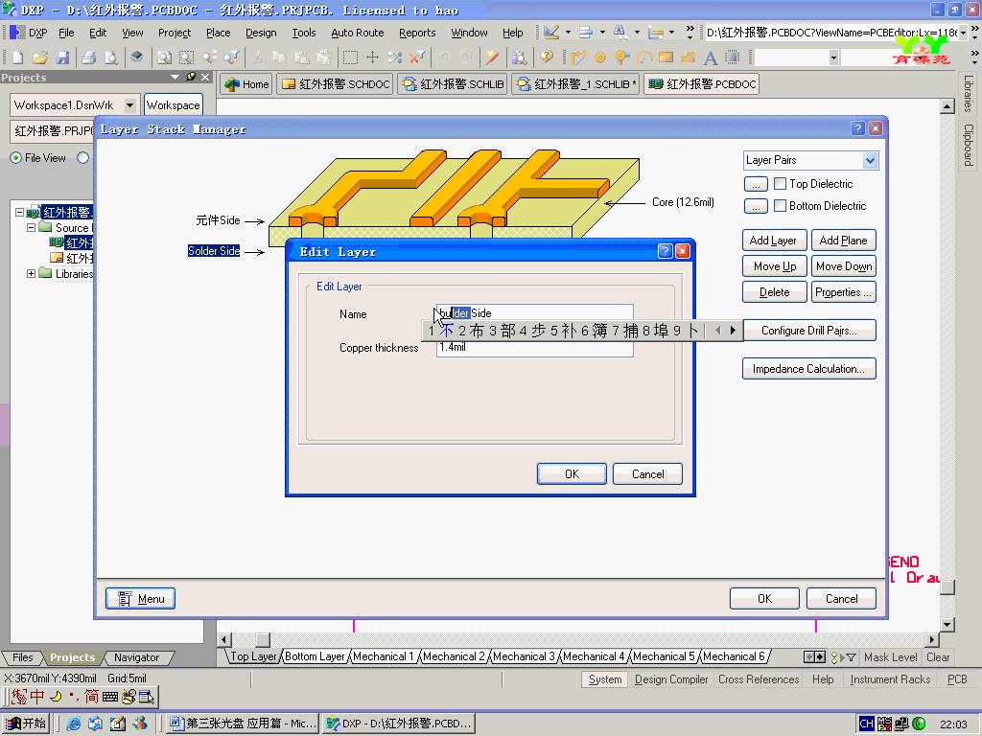Open the Layer Pairs dropdown
982x736 pixels.
pos(870,161)
